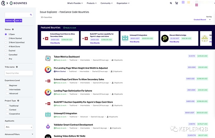
Task: Open the Created Recent sort dropdown
Action: (x=202, y=20)
